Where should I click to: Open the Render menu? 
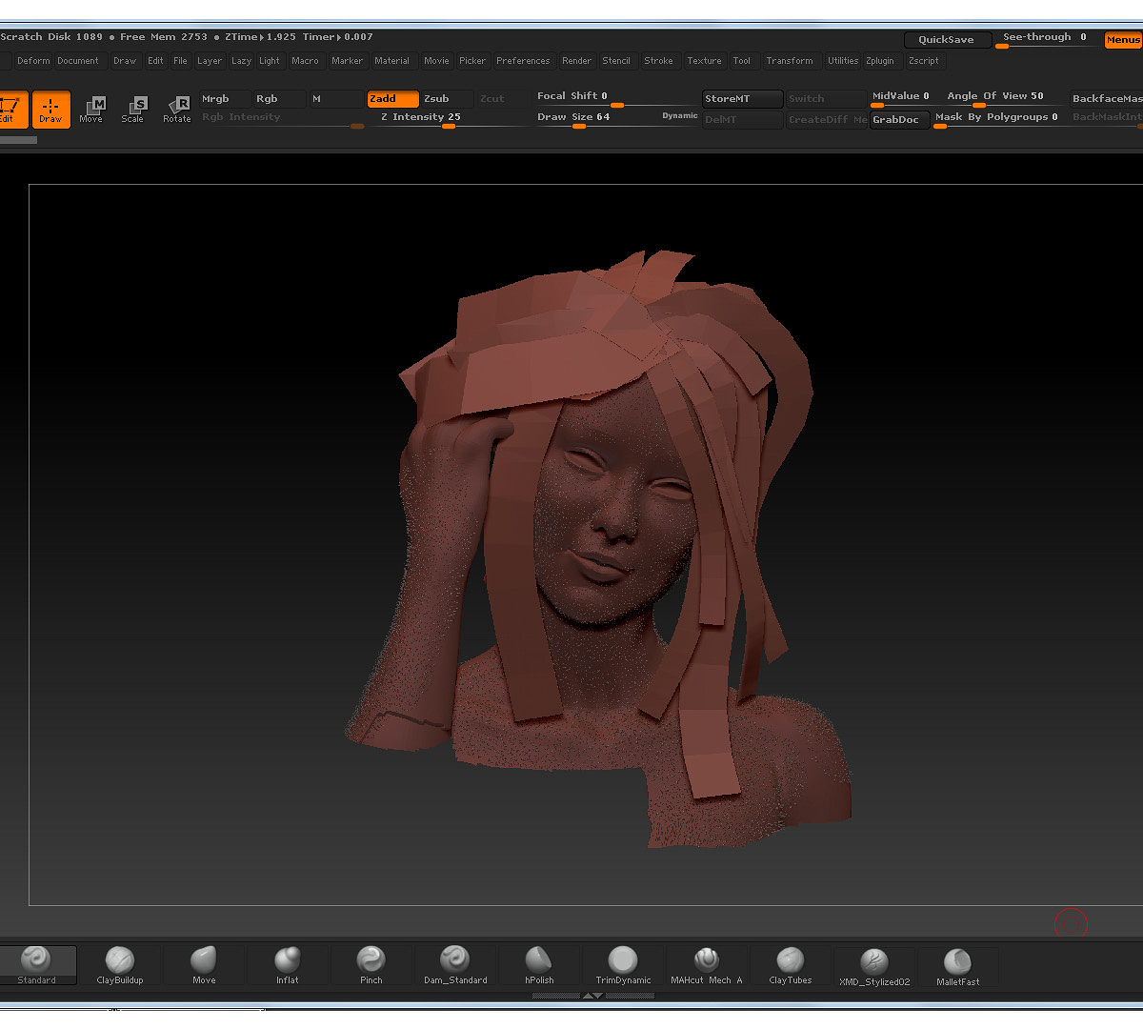click(577, 61)
